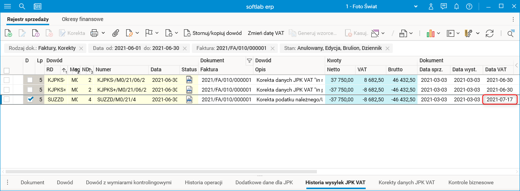This screenshot has width=520, height=191.
Task: Switch to Okresy finansowe tab
Action: click(x=83, y=19)
